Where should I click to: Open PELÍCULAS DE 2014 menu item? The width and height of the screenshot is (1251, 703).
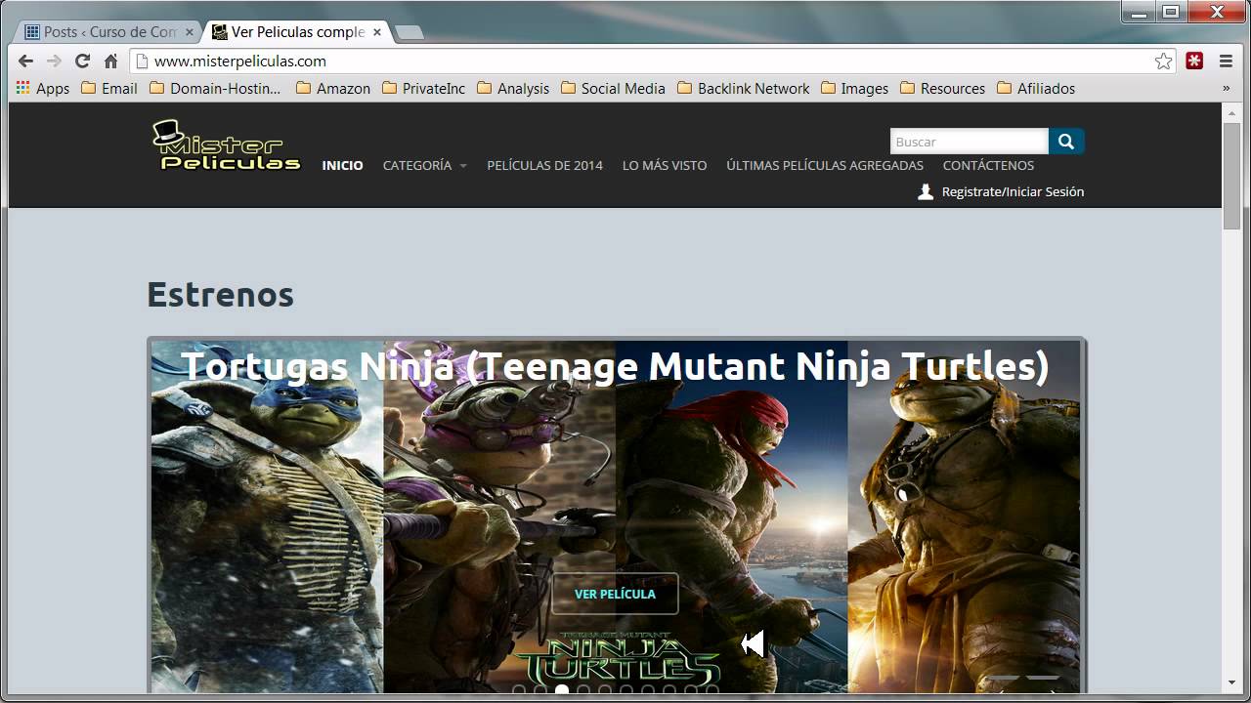click(544, 165)
